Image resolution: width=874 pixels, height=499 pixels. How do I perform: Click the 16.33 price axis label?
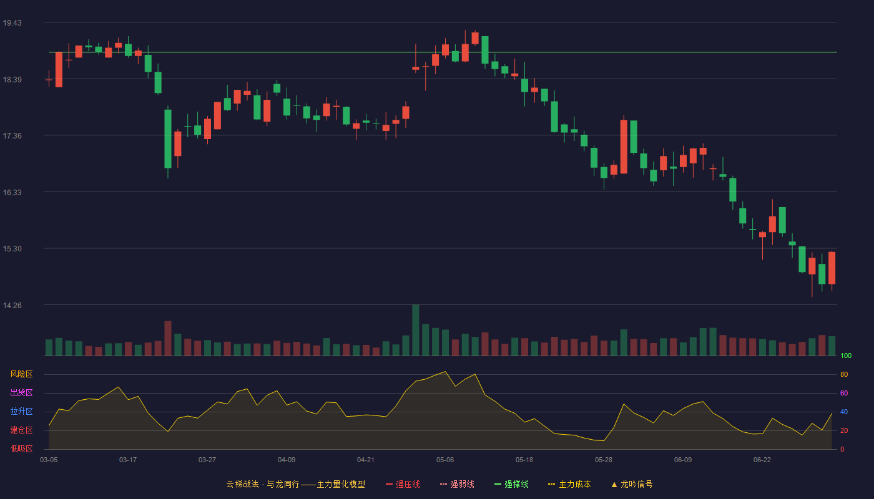pos(12,193)
